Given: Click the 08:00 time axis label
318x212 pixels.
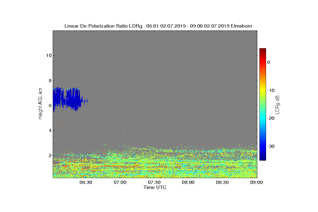Looking at the screenshot, I should pyautogui.click(x=188, y=183).
